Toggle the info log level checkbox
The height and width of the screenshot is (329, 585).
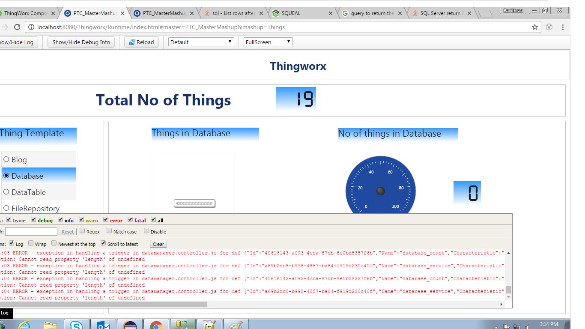point(60,220)
